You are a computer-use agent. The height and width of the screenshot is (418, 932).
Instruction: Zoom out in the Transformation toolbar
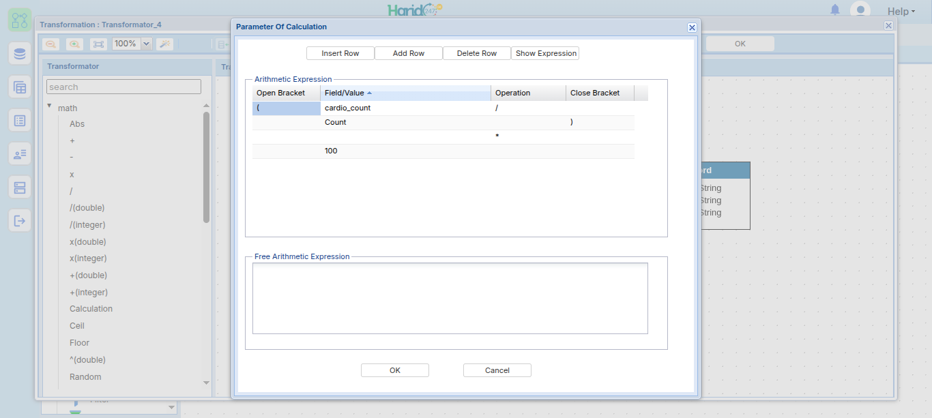[x=50, y=44]
